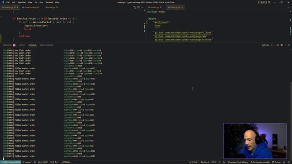Click the Go version status item
292x164 pixels.
coord(43,162)
